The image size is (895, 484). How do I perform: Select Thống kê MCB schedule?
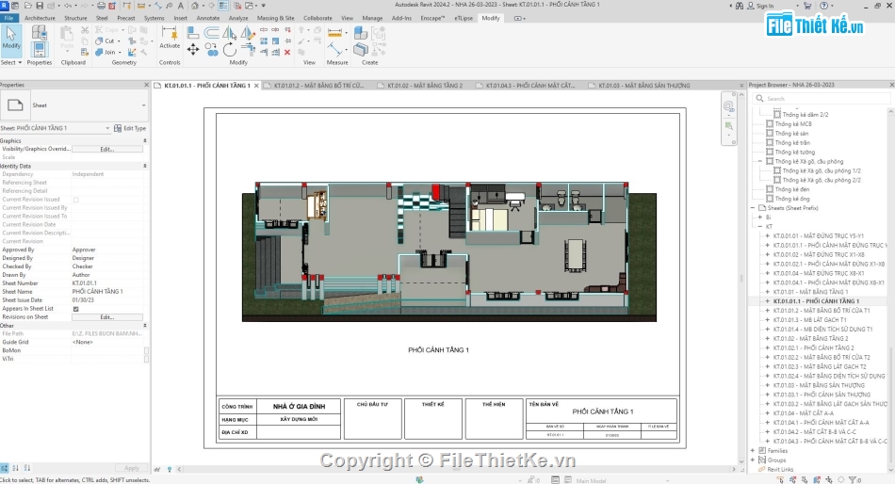tap(793, 124)
